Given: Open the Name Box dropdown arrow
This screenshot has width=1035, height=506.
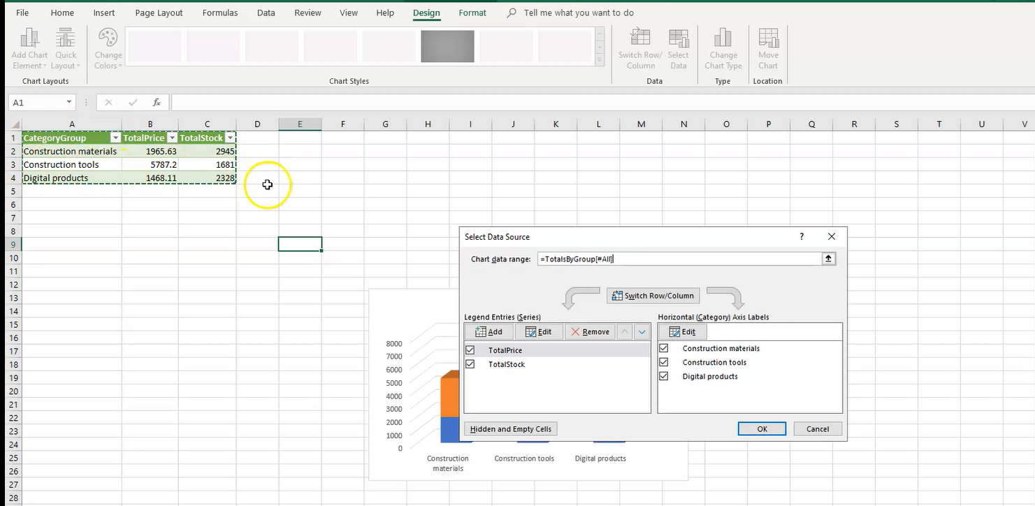Looking at the screenshot, I should click(x=69, y=103).
